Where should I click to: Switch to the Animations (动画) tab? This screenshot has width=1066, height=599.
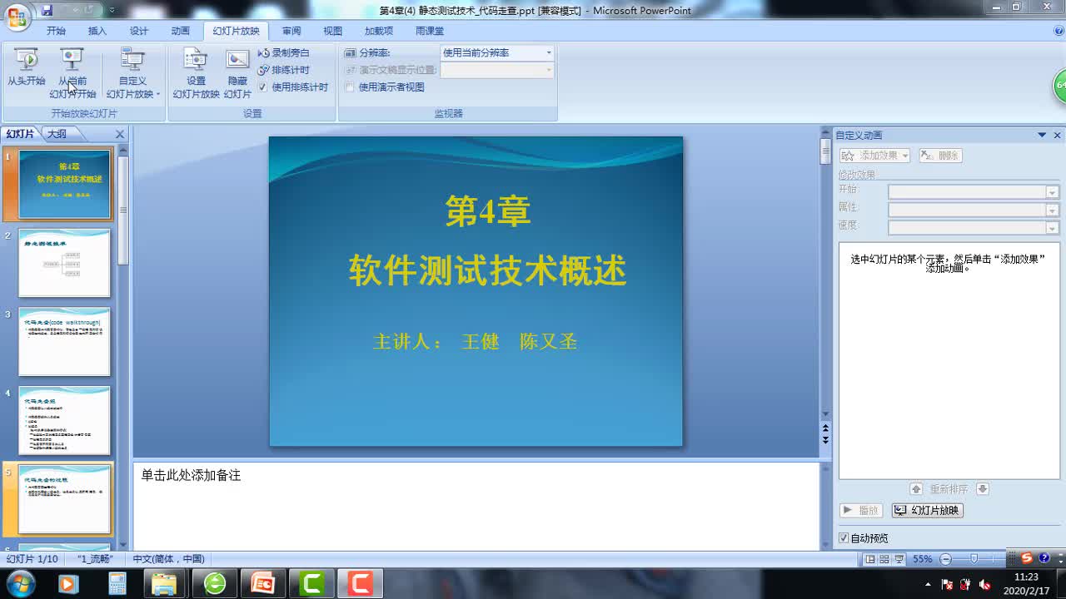(181, 31)
